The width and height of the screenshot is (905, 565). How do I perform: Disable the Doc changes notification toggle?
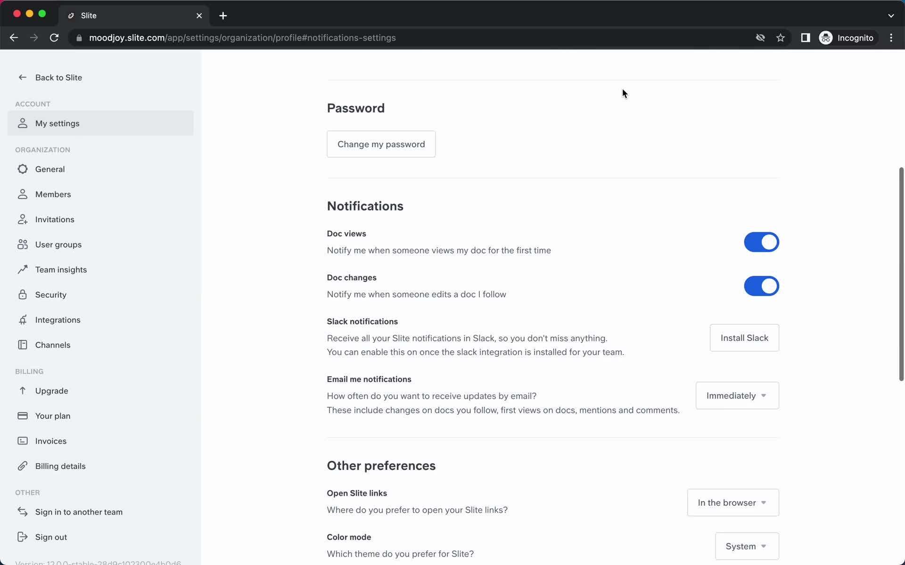pos(762,286)
